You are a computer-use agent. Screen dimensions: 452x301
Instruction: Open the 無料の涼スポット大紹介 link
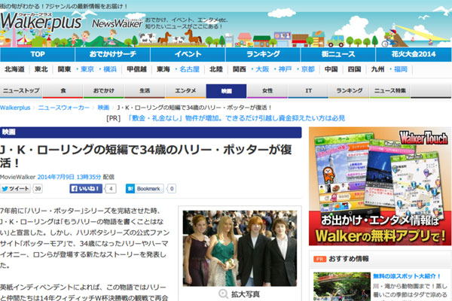click(407, 276)
